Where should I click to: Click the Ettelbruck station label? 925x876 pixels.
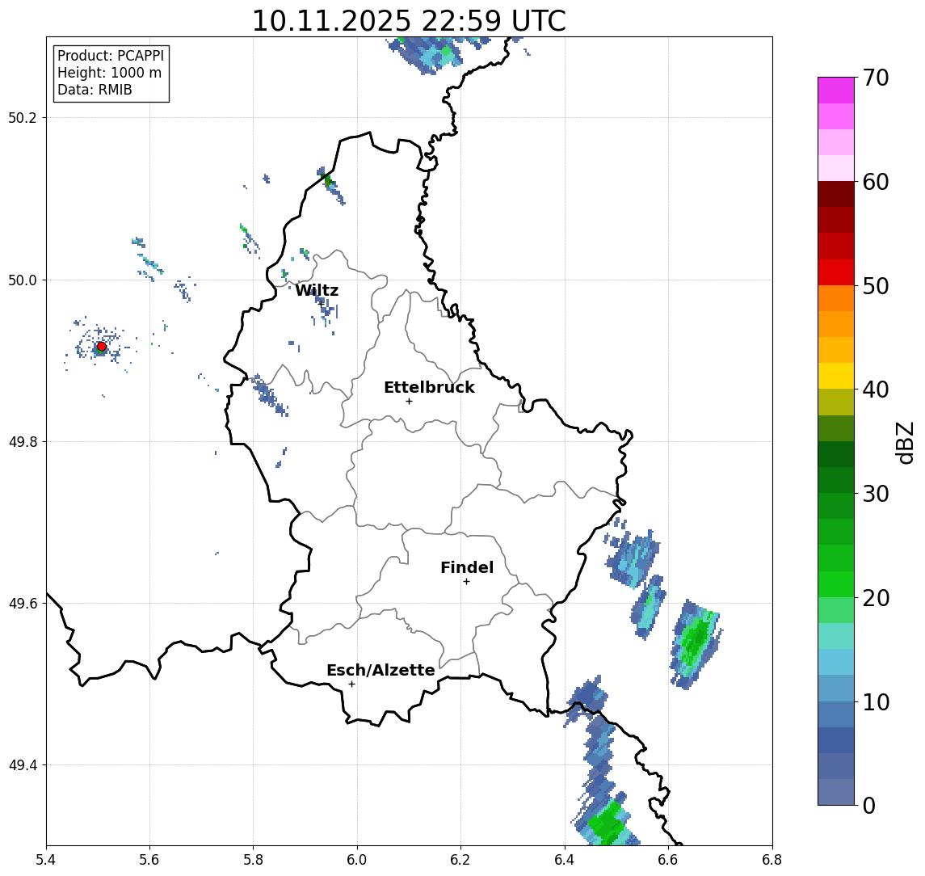[x=430, y=387]
